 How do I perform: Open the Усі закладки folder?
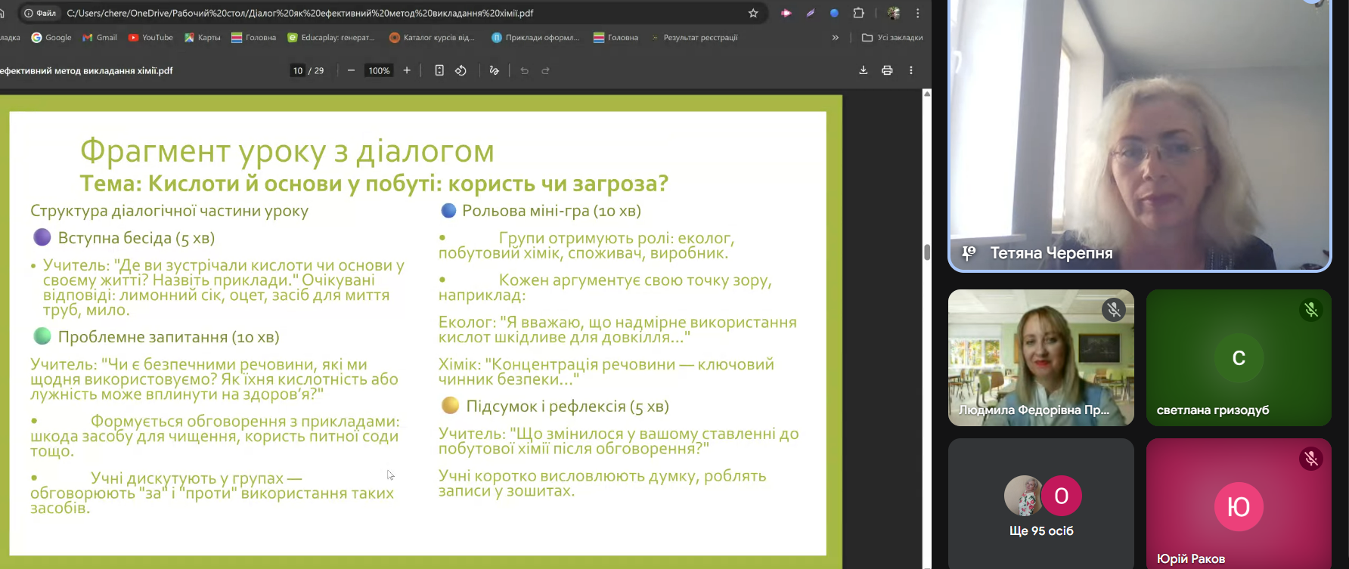pos(892,37)
